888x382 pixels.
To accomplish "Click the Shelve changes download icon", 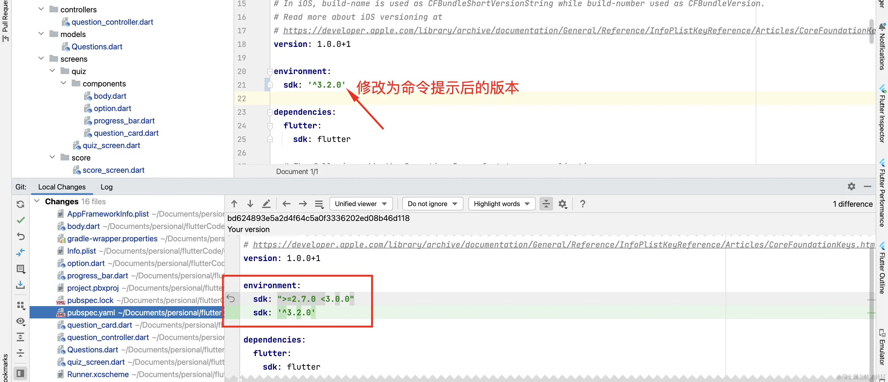I will (20, 284).
